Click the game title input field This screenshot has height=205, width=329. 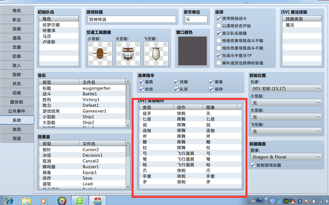[x=132, y=19]
